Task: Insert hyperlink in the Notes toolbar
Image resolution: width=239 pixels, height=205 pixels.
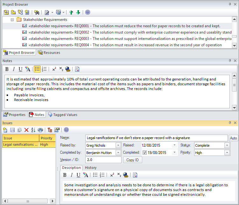Action: 67,69
